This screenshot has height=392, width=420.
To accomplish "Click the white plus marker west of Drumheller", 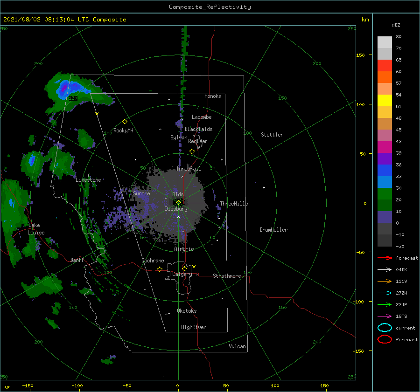I will [264, 187].
